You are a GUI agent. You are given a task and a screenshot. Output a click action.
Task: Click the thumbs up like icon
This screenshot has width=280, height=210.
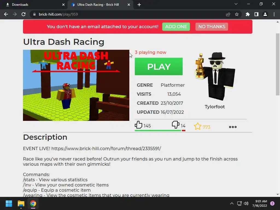(x=138, y=125)
